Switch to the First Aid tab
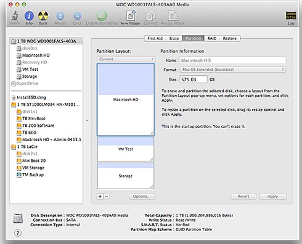The image size is (302, 244). 155,38
